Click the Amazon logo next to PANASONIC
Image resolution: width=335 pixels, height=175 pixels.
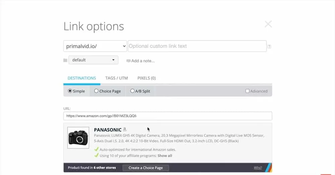click(125, 129)
